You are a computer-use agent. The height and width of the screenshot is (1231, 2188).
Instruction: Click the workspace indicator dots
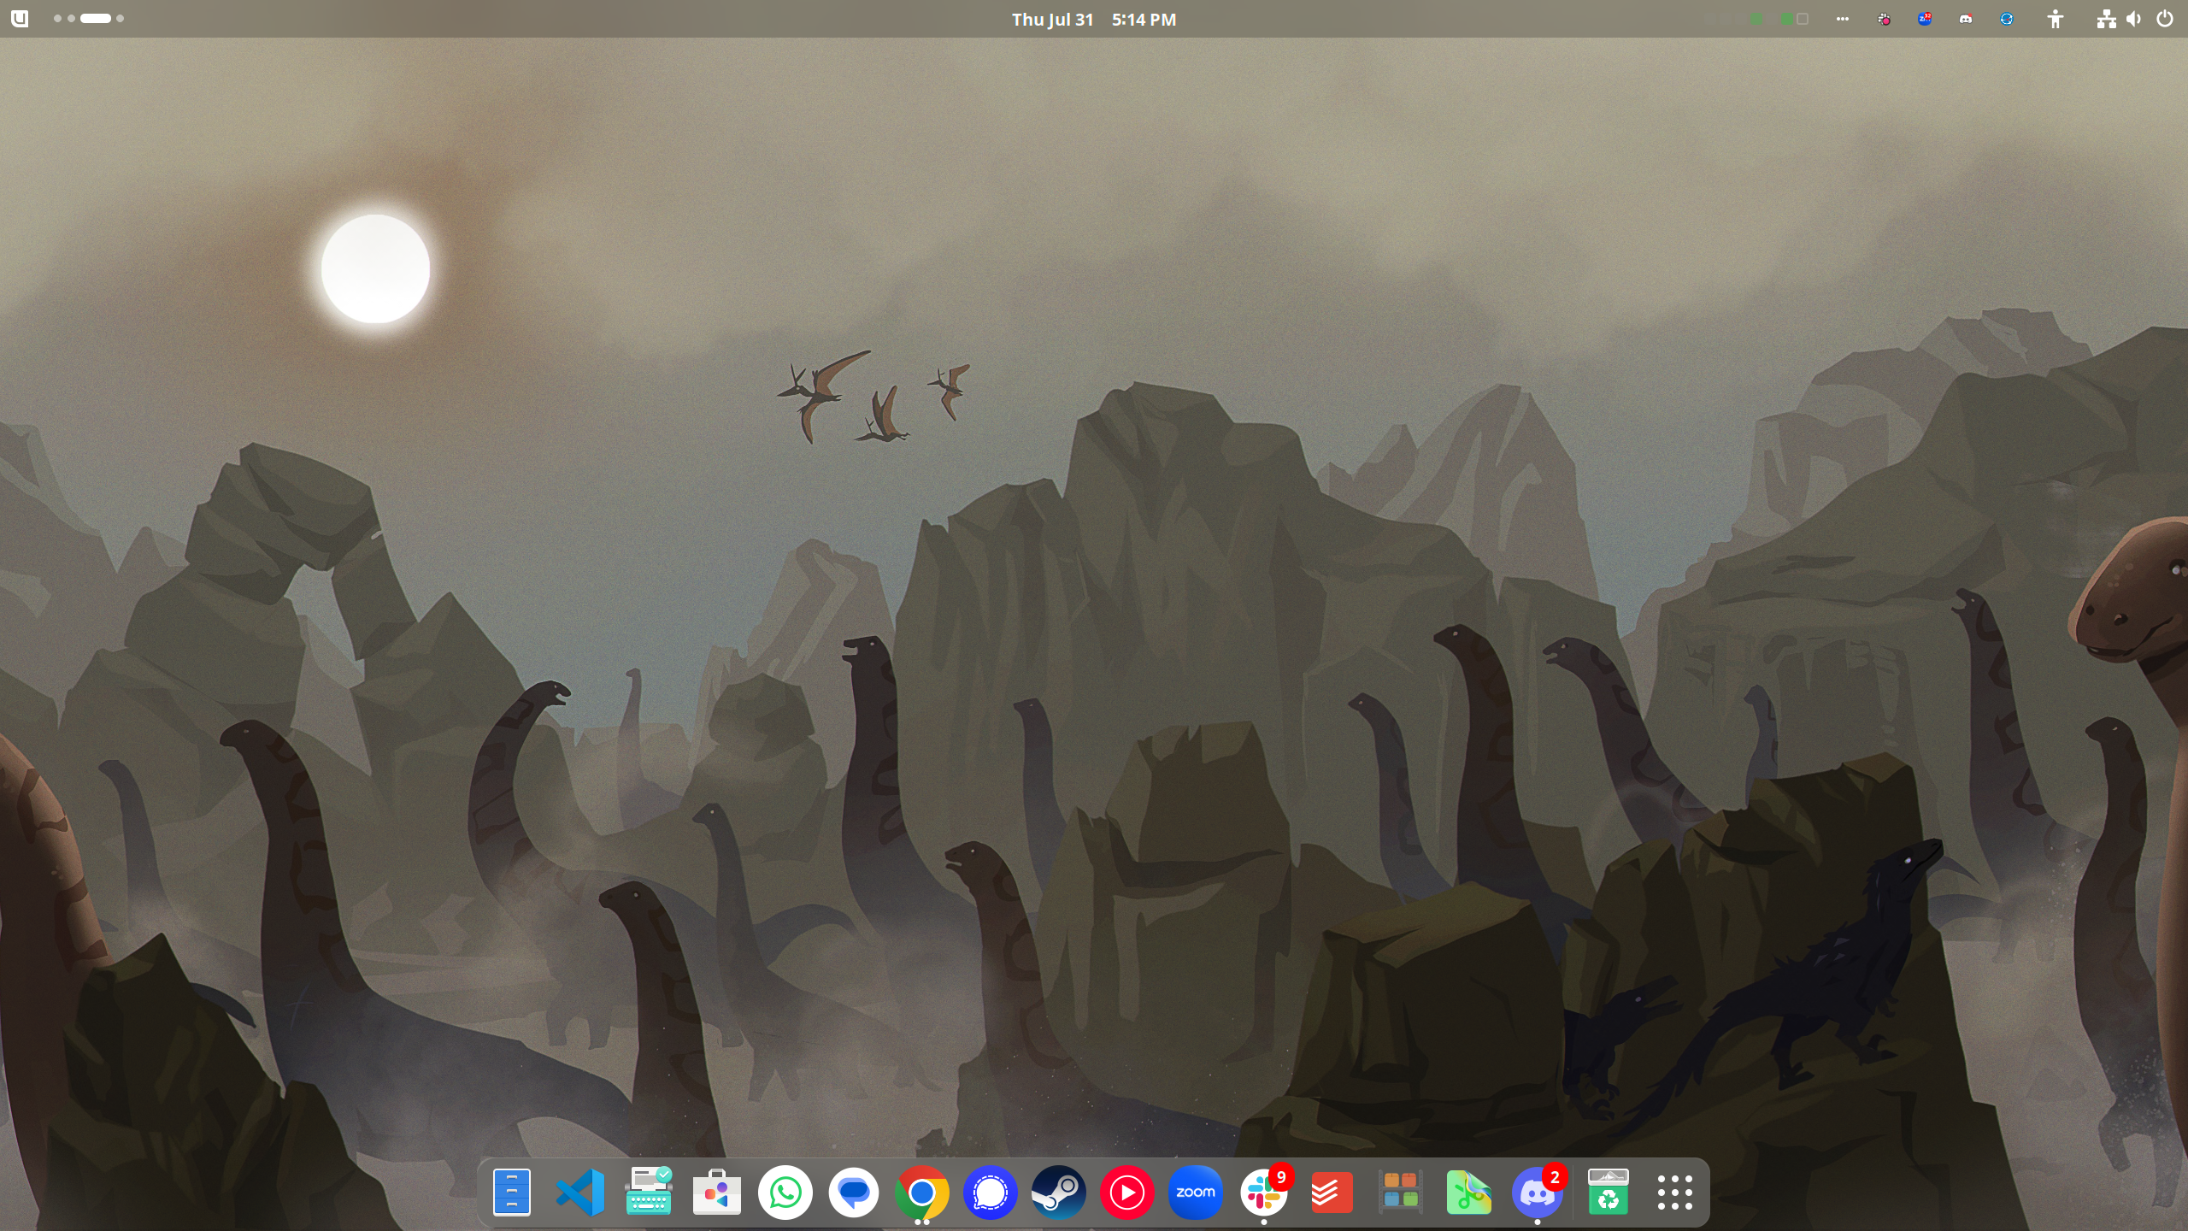[89, 19]
